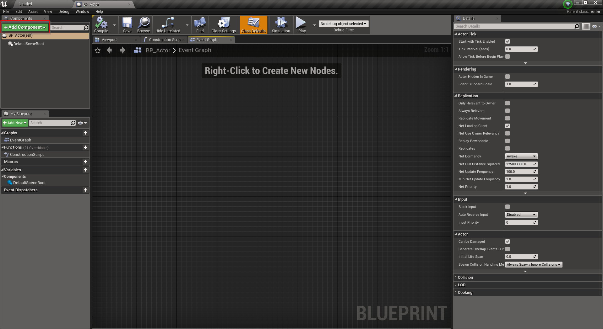Click the favorites star in graph header
The height and width of the screenshot is (329, 603).
click(x=98, y=50)
